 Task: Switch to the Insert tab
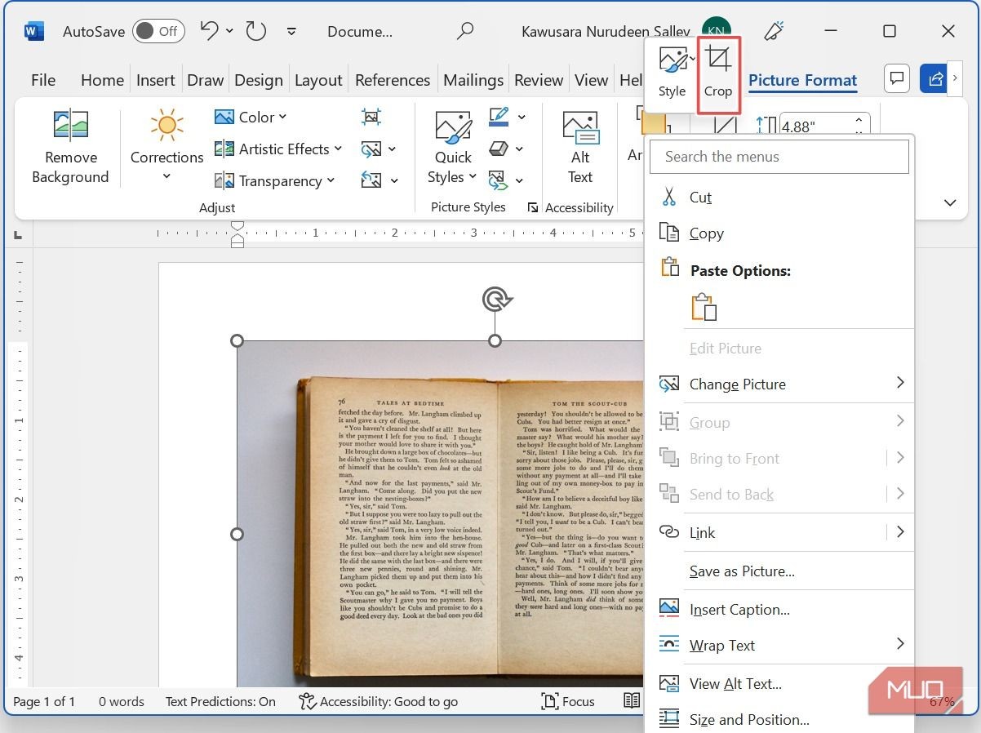pyautogui.click(x=155, y=80)
